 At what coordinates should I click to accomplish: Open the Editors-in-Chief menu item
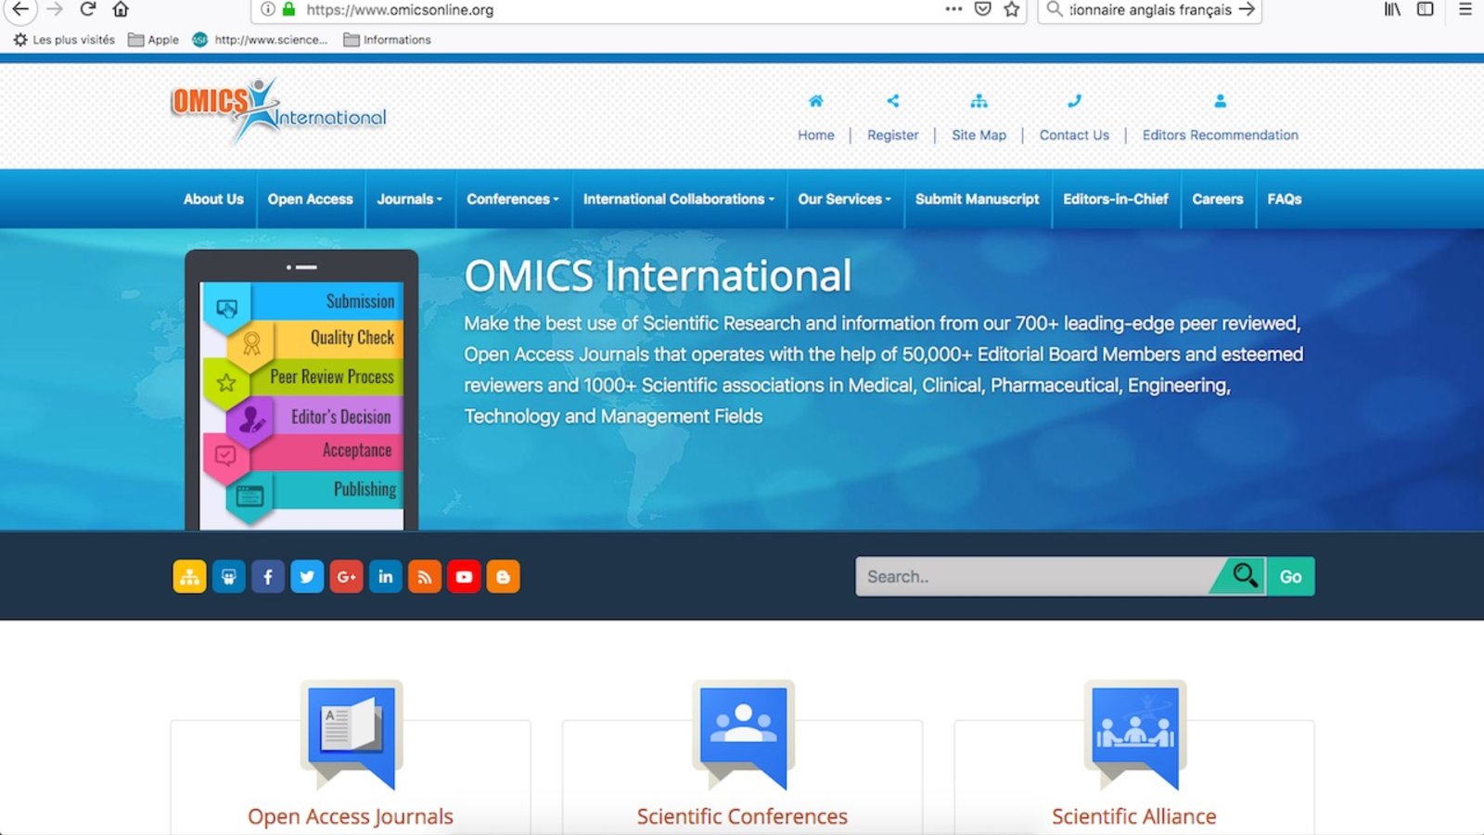1116,199
